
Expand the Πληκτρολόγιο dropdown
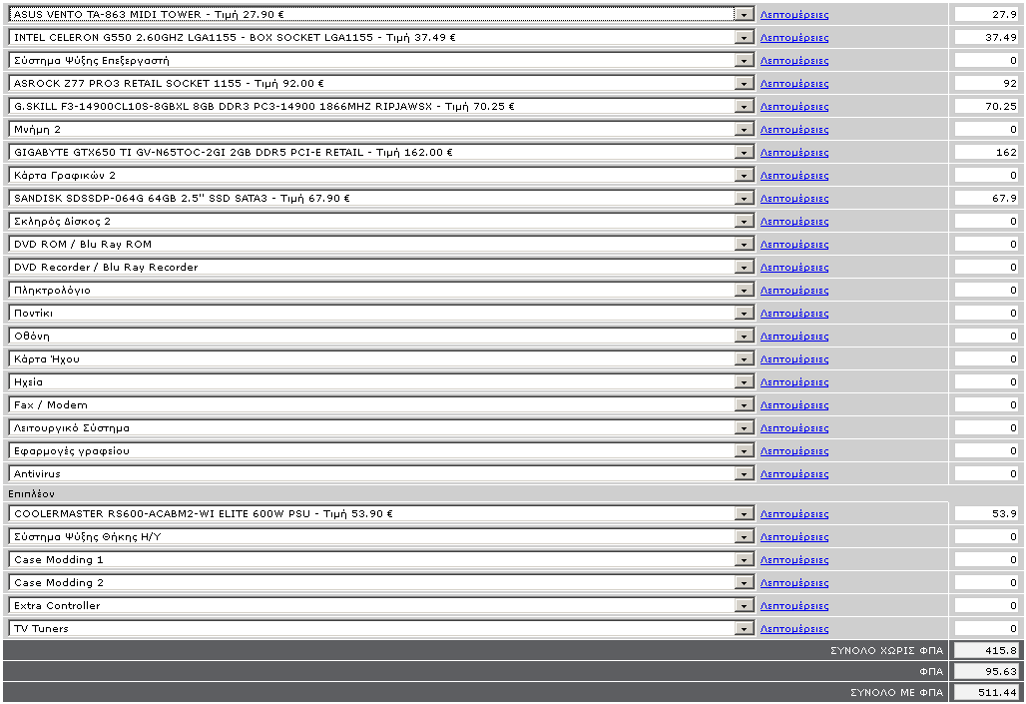click(x=381, y=290)
